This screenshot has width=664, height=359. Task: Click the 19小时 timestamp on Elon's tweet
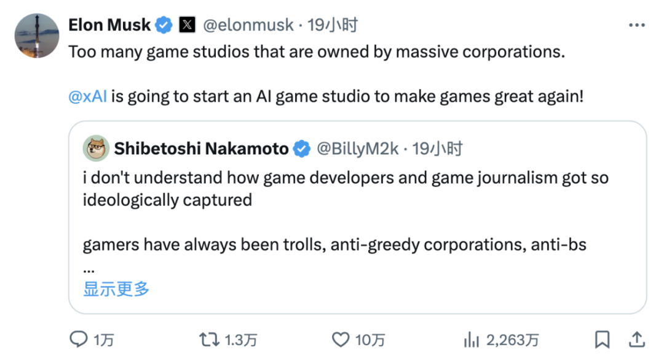(x=333, y=25)
